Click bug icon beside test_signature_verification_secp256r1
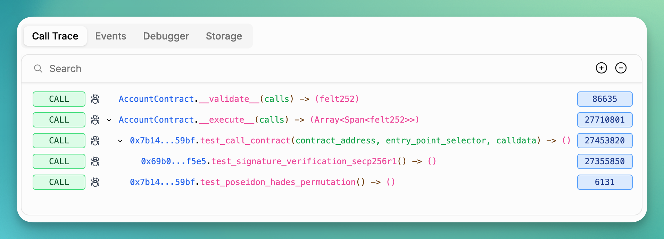The image size is (664, 239). click(x=95, y=161)
